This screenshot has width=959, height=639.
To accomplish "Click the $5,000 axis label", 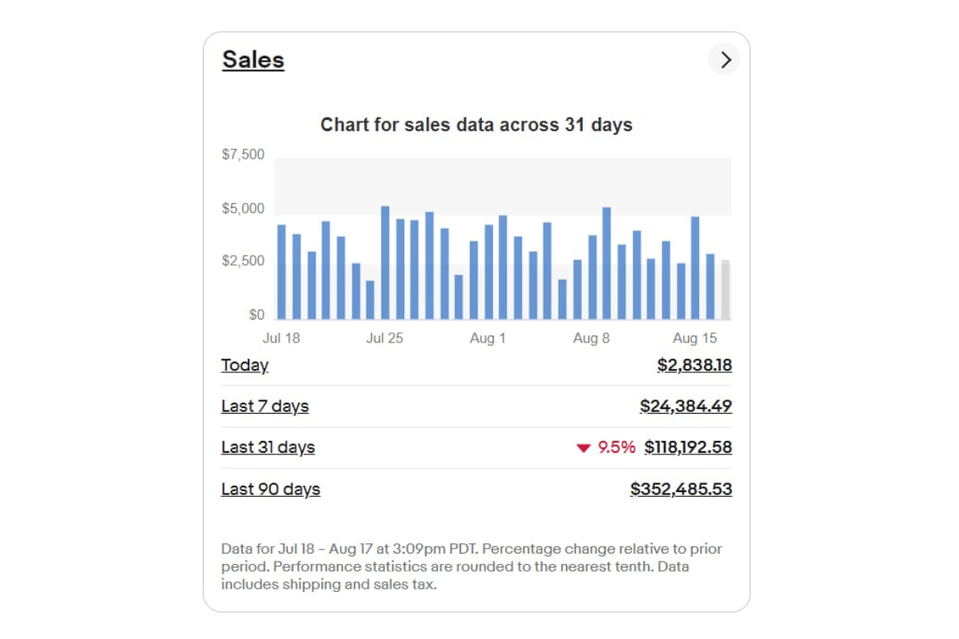I will 243,208.
